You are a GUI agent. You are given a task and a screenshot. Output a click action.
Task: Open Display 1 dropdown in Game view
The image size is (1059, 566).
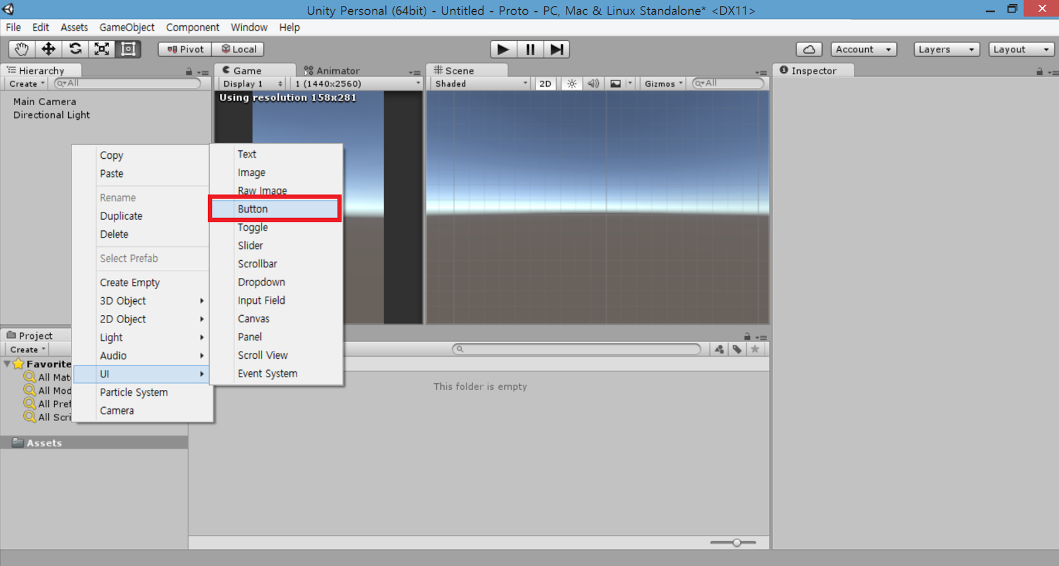(253, 83)
